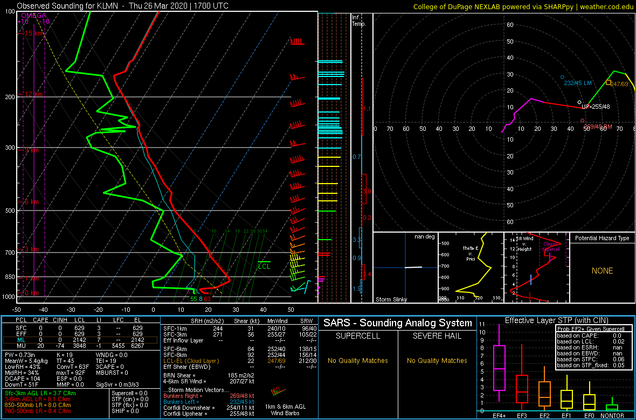Click the '850-500mb LR = 8.0 C/km' line
The height and width of the screenshot is (420, 636).
point(38,405)
